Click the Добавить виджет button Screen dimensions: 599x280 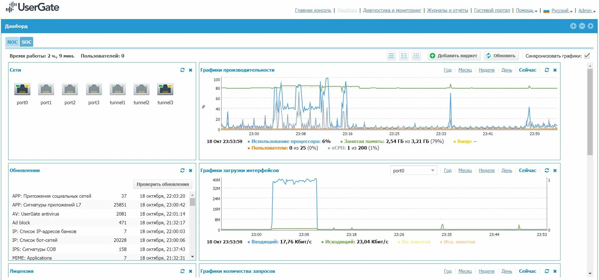click(454, 56)
